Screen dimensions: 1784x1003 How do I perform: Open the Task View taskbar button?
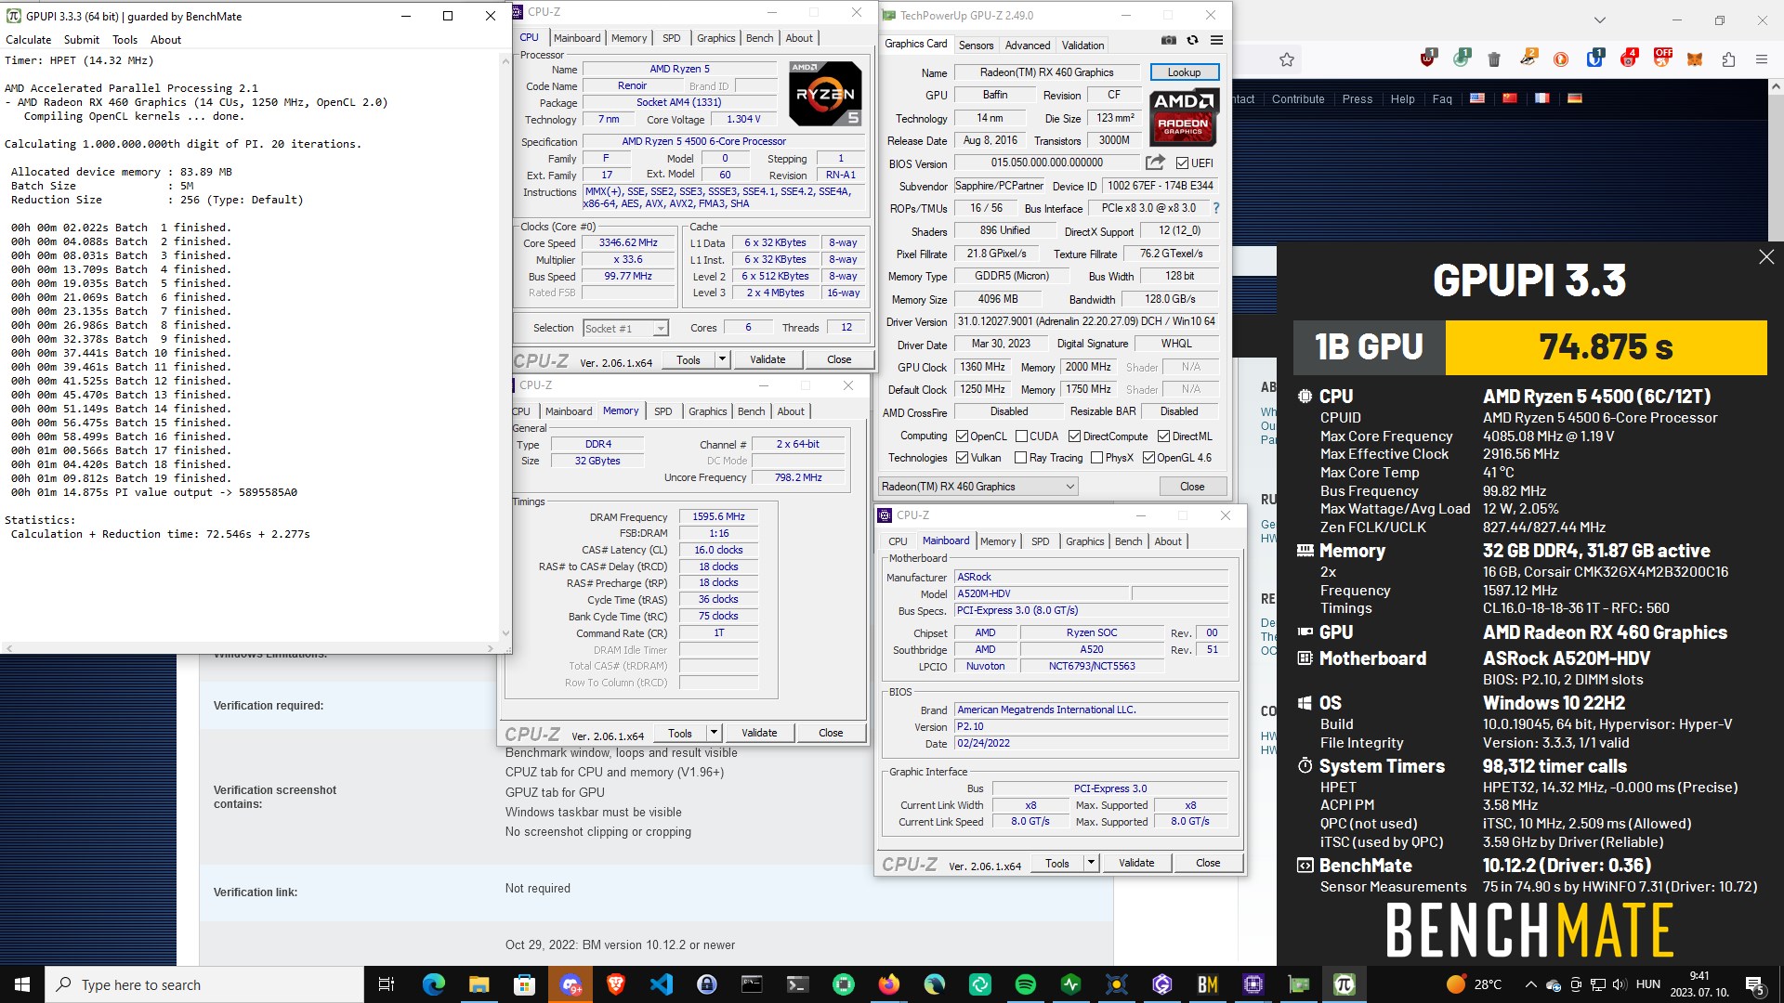(x=387, y=984)
